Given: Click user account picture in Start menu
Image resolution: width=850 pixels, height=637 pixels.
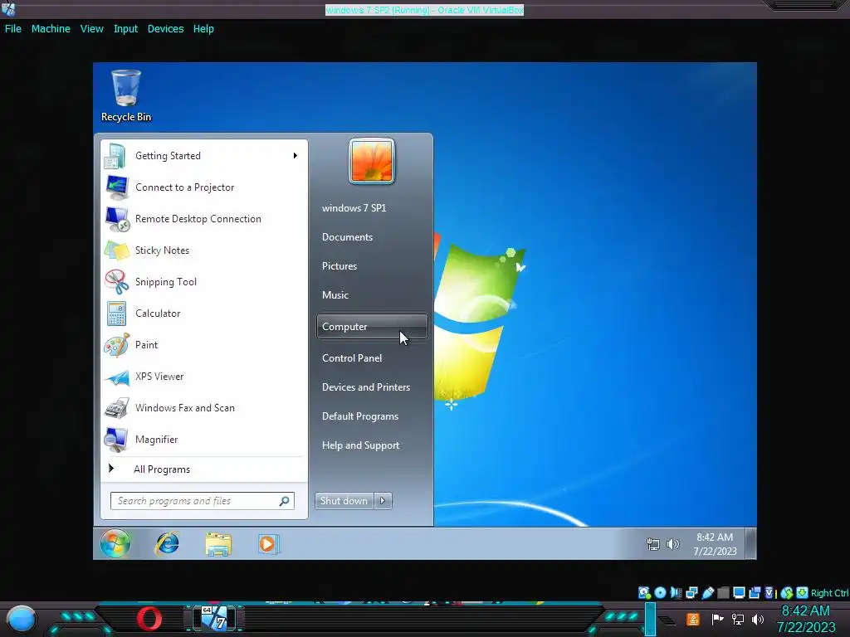Looking at the screenshot, I should [371, 162].
